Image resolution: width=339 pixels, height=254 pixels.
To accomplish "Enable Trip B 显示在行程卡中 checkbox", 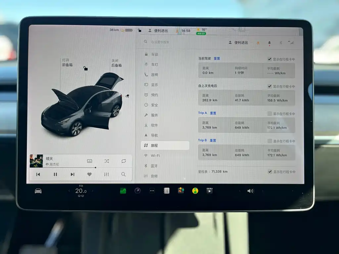I will pos(270,141).
